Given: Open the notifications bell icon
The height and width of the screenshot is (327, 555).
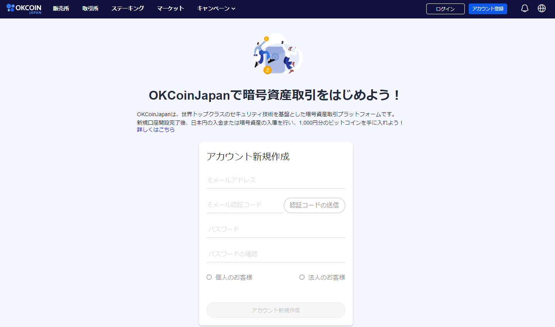Looking at the screenshot, I should click(x=525, y=8).
